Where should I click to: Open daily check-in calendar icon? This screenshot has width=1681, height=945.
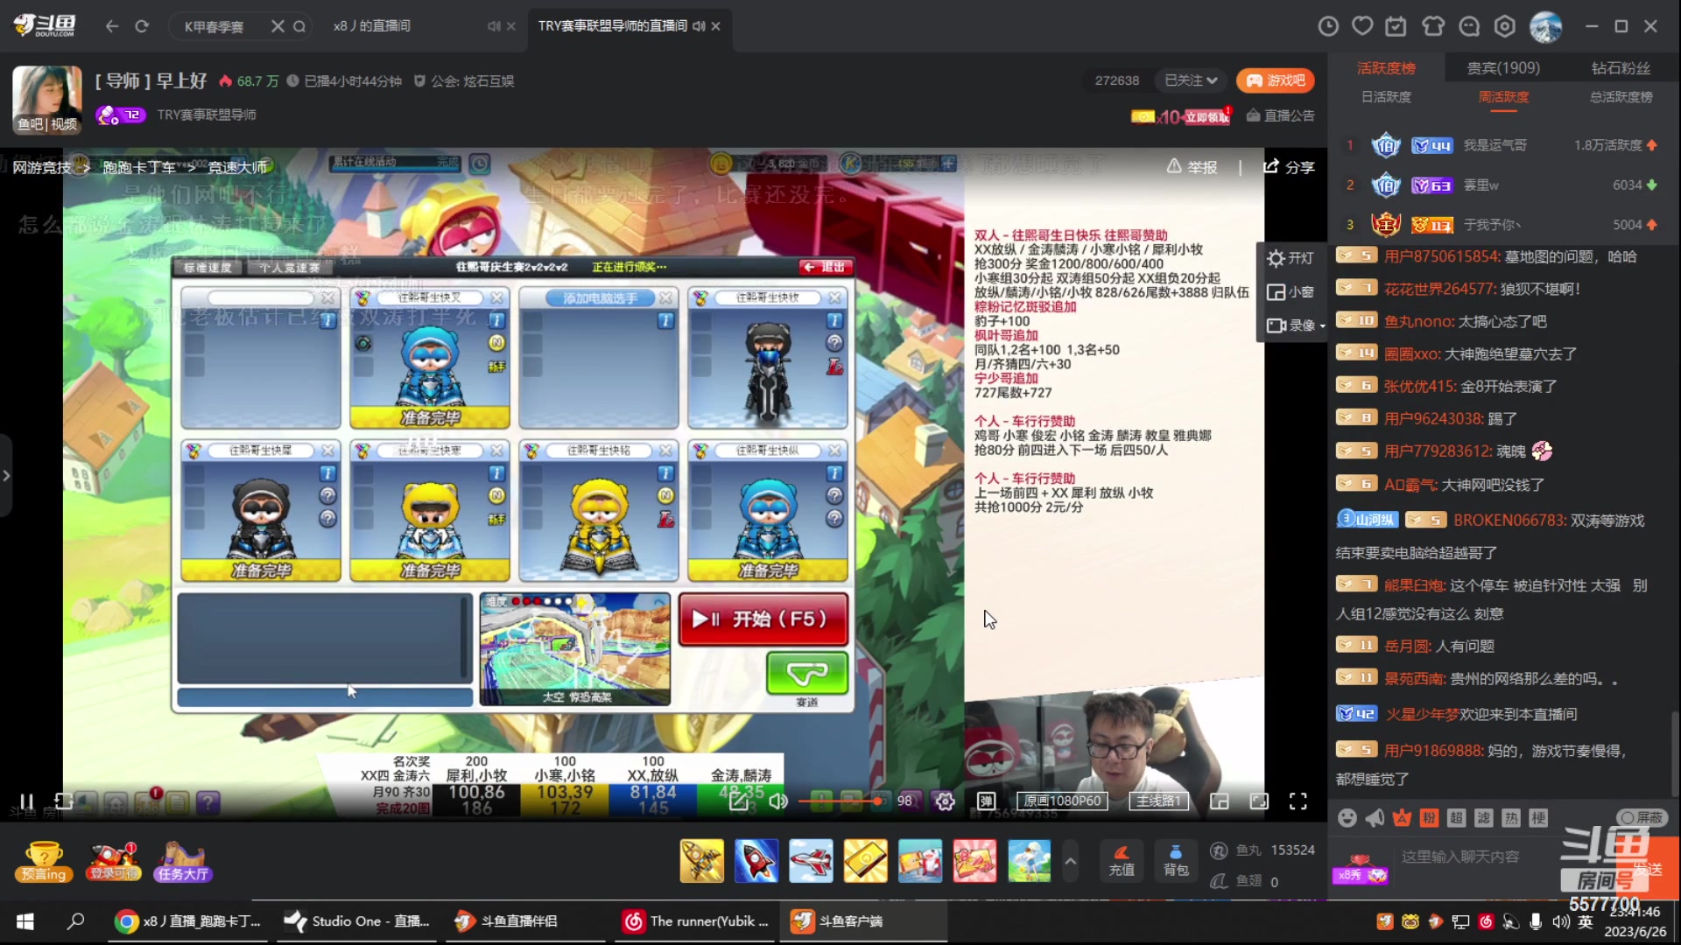tap(1396, 26)
